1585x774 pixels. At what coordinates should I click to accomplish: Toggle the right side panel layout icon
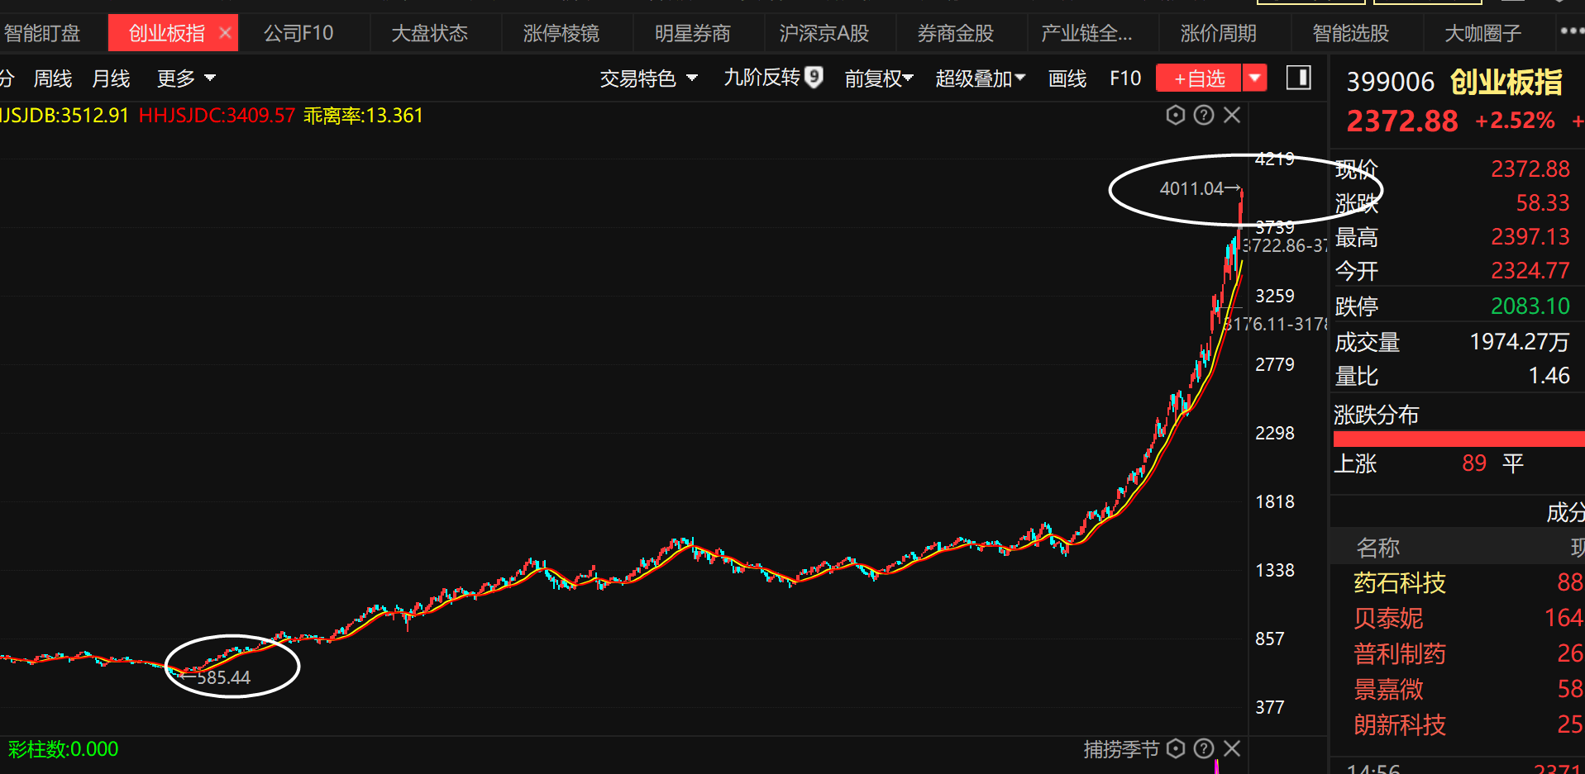pyautogui.click(x=1298, y=78)
